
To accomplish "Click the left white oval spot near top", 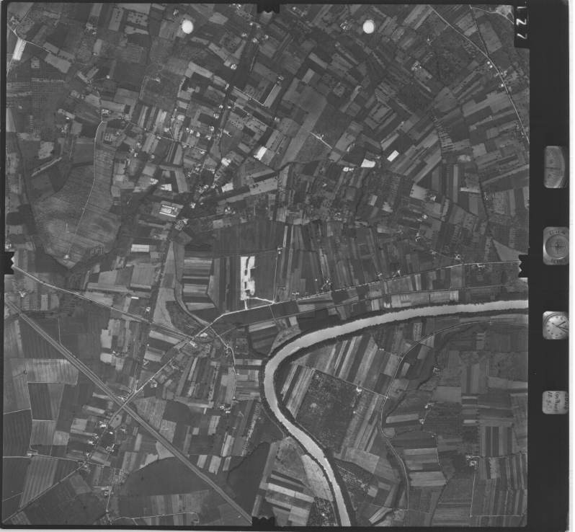I will 187,27.
